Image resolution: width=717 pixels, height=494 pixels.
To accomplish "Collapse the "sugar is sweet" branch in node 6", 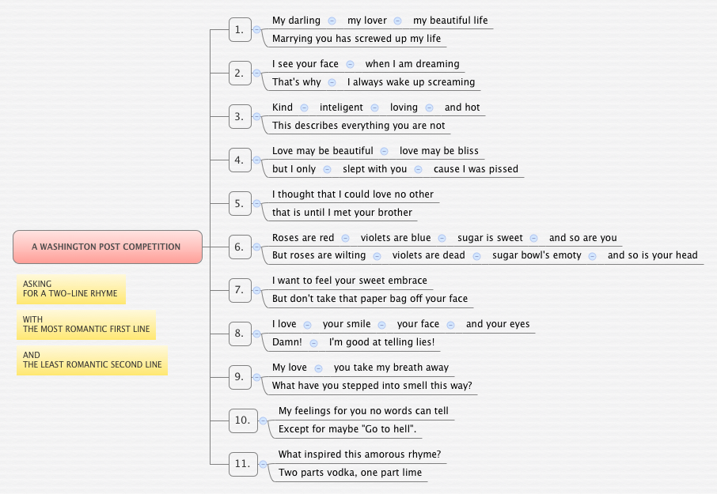I will tap(533, 237).
